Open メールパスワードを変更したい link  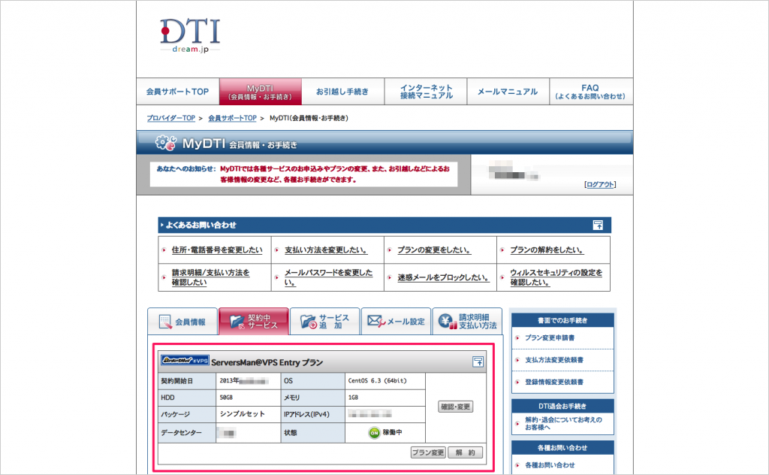pyautogui.click(x=328, y=277)
